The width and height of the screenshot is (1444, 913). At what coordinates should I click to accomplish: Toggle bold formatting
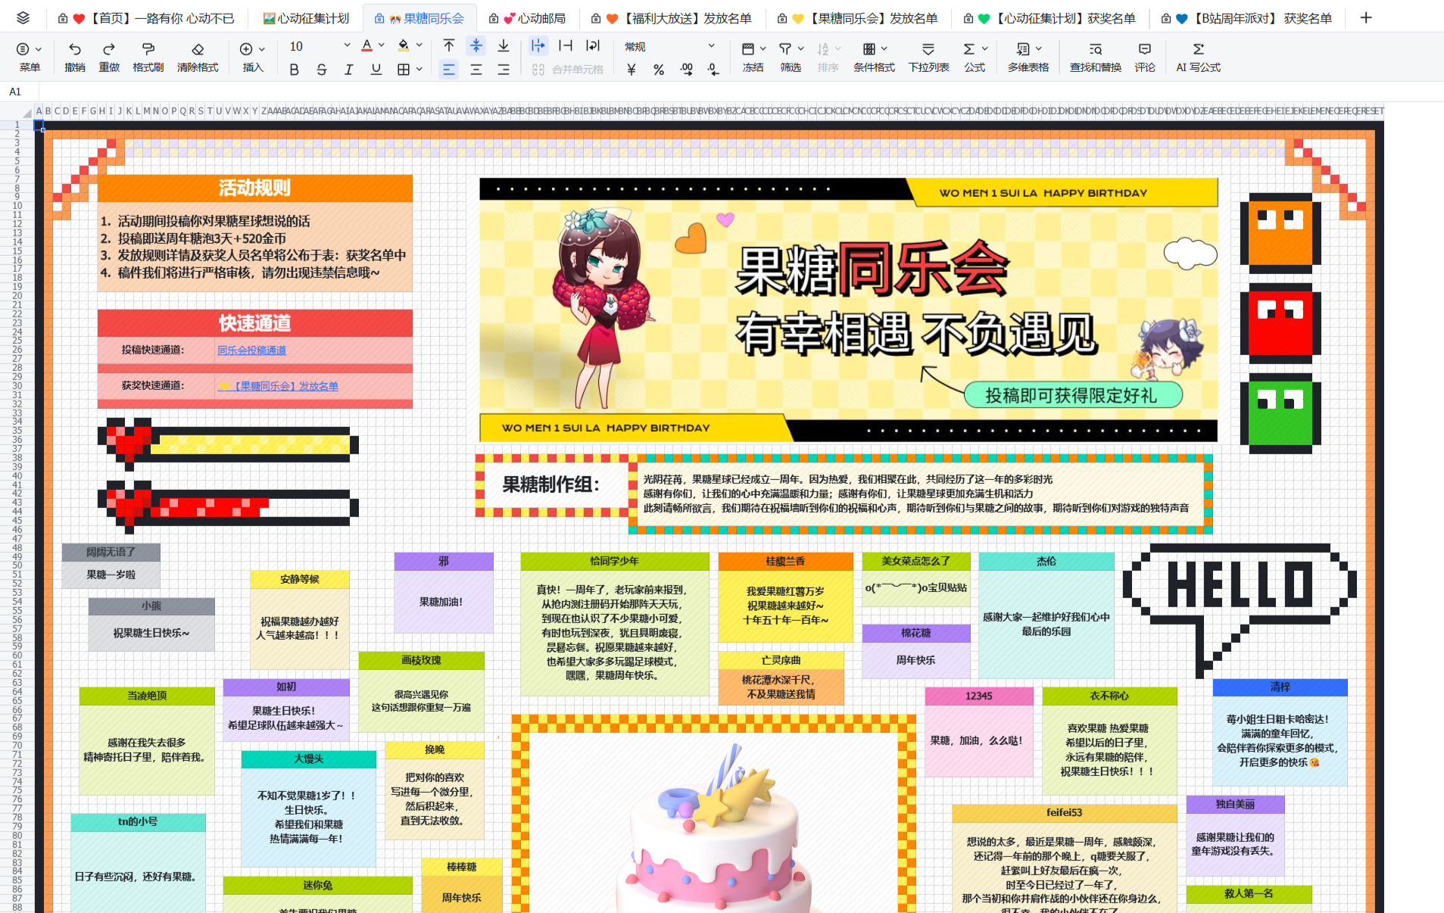click(x=294, y=70)
